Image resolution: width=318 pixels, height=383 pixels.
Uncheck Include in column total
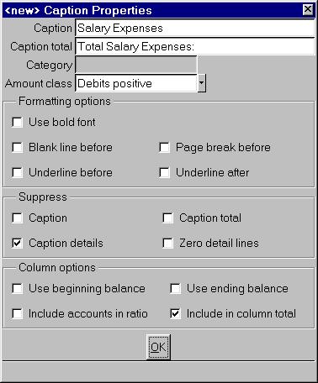175,313
